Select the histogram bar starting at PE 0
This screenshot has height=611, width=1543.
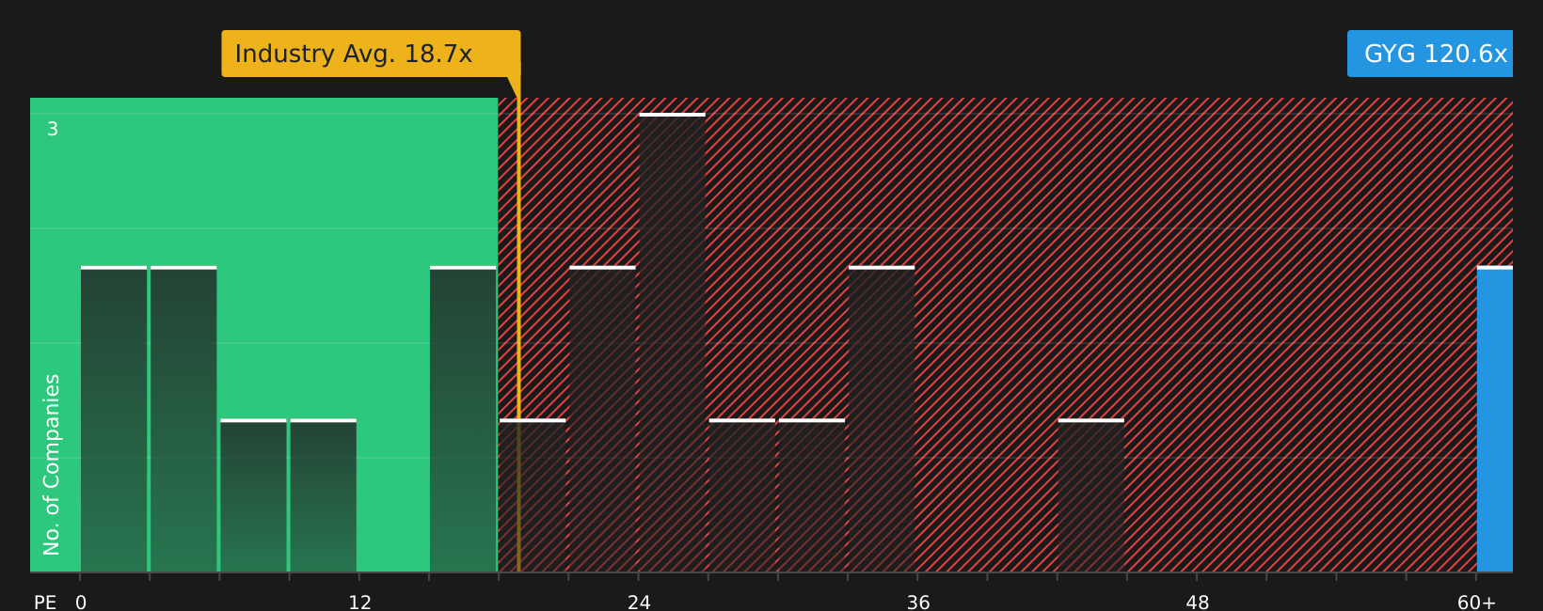tap(114, 419)
